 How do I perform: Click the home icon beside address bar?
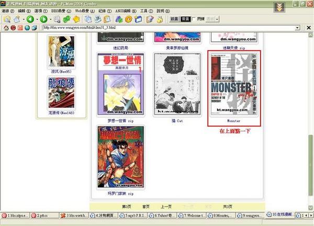point(6,28)
